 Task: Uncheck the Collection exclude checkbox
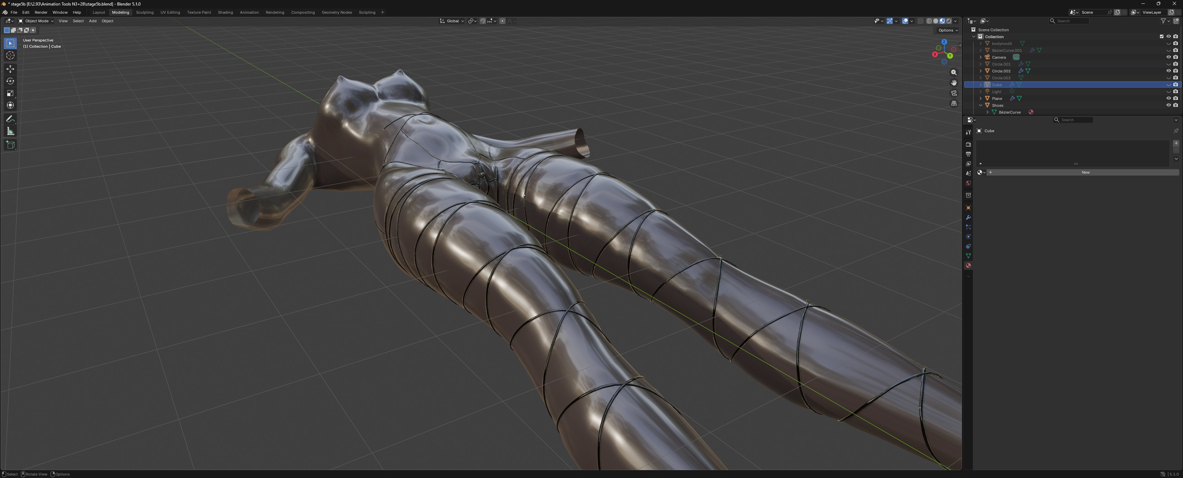click(x=1161, y=37)
